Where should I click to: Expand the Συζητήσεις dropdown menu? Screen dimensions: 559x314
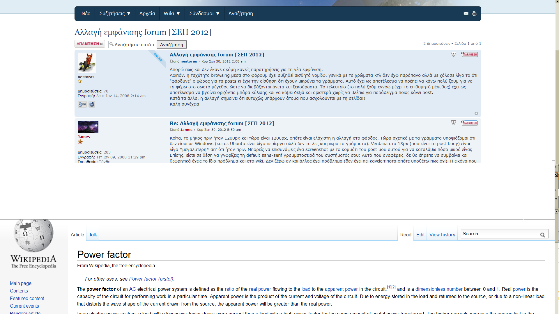[115, 14]
